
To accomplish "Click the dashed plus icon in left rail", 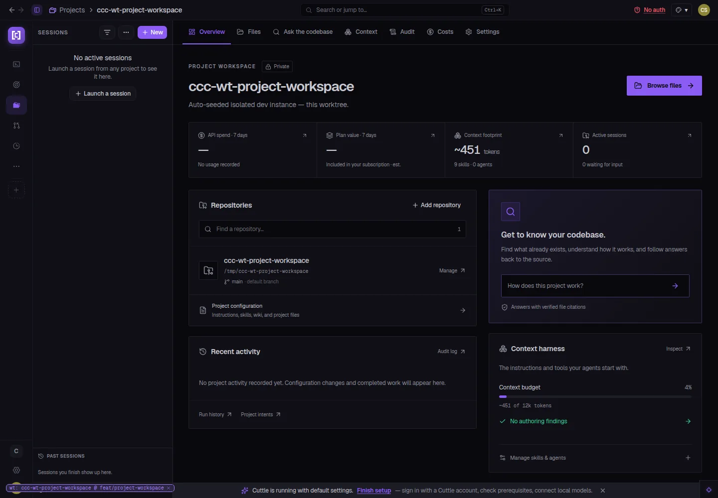I will tap(16, 190).
